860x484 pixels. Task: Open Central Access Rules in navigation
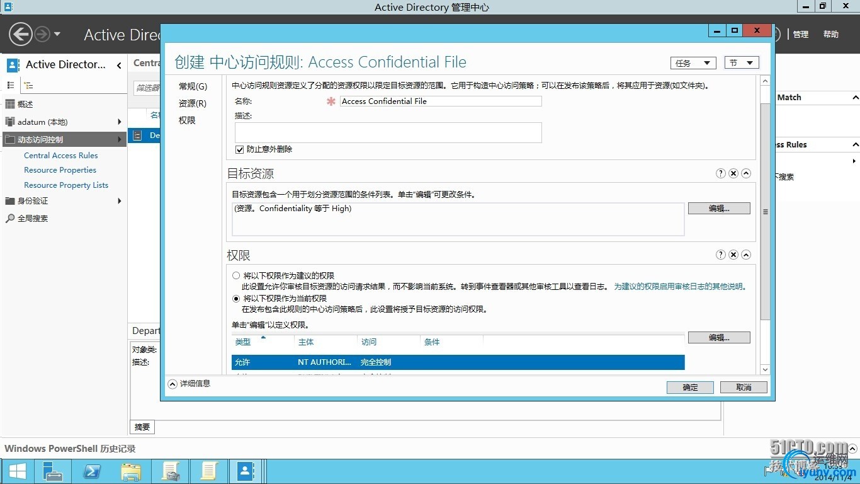click(x=61, y=155)
